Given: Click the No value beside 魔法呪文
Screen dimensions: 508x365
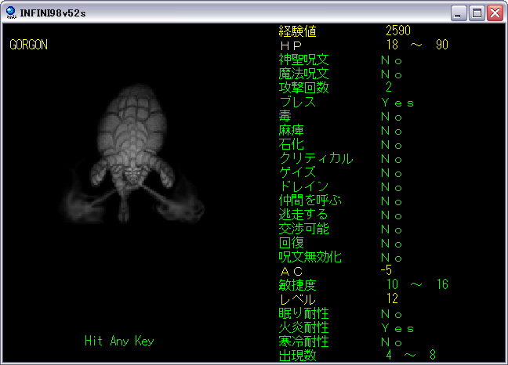Looking at the screenshot, I should tap(391, 74).
